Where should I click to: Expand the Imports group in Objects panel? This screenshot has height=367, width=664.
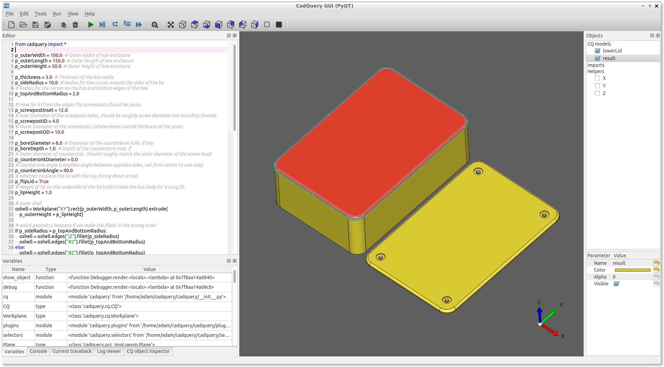pos(596,65)
